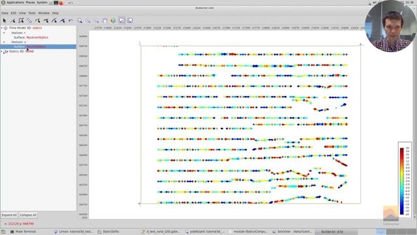The width and height of the screenshot is (417, 235).
Task: Switch to SeisView window in taskbar
Action: [292, 232]
